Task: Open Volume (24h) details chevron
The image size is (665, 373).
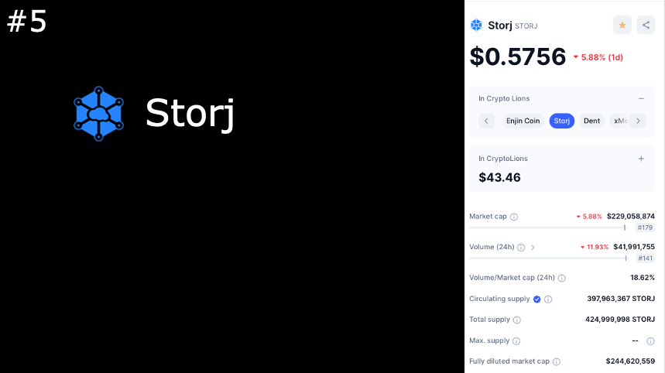Action: coord(533,248)
